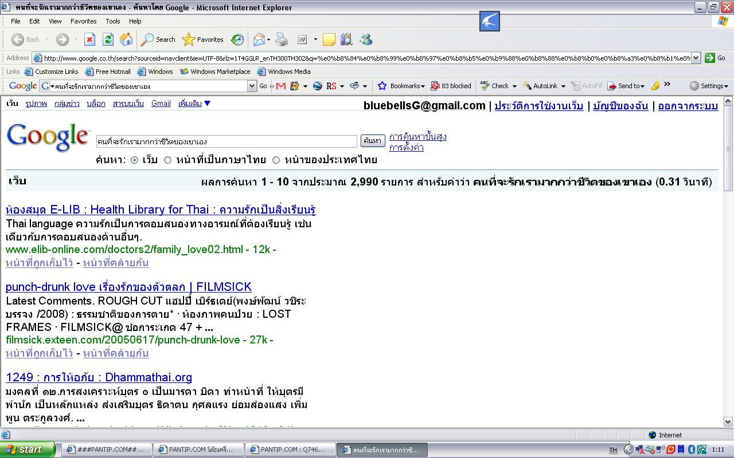Open the Help menu

135,21
